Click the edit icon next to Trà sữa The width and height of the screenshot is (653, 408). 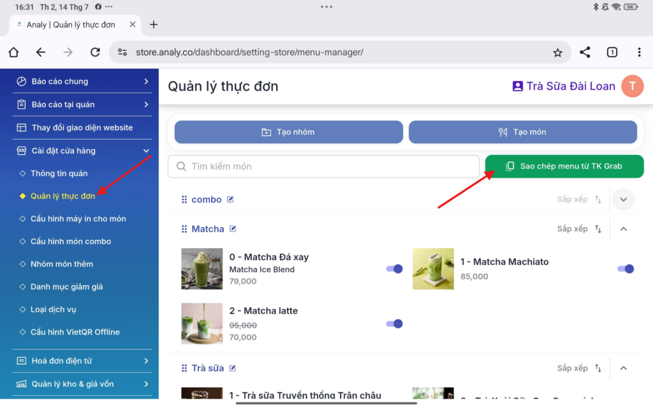click(233, 368)
